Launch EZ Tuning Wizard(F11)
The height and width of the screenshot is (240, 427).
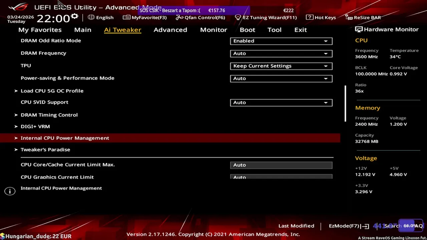coord(266,17)
